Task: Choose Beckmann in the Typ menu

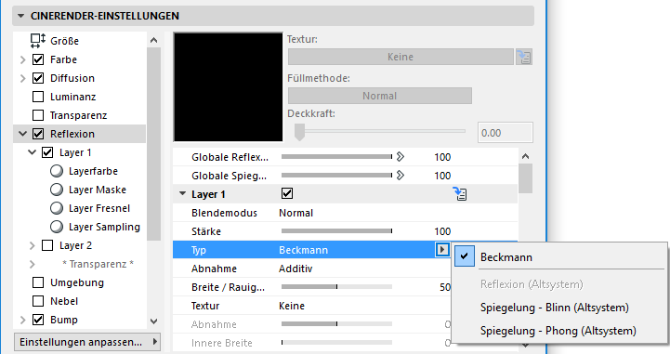Action: pos(559,257)
